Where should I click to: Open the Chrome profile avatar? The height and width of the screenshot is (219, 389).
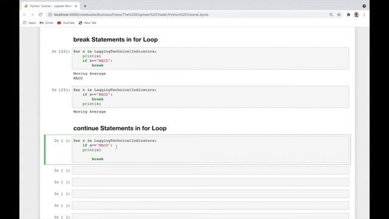(356, 15)
